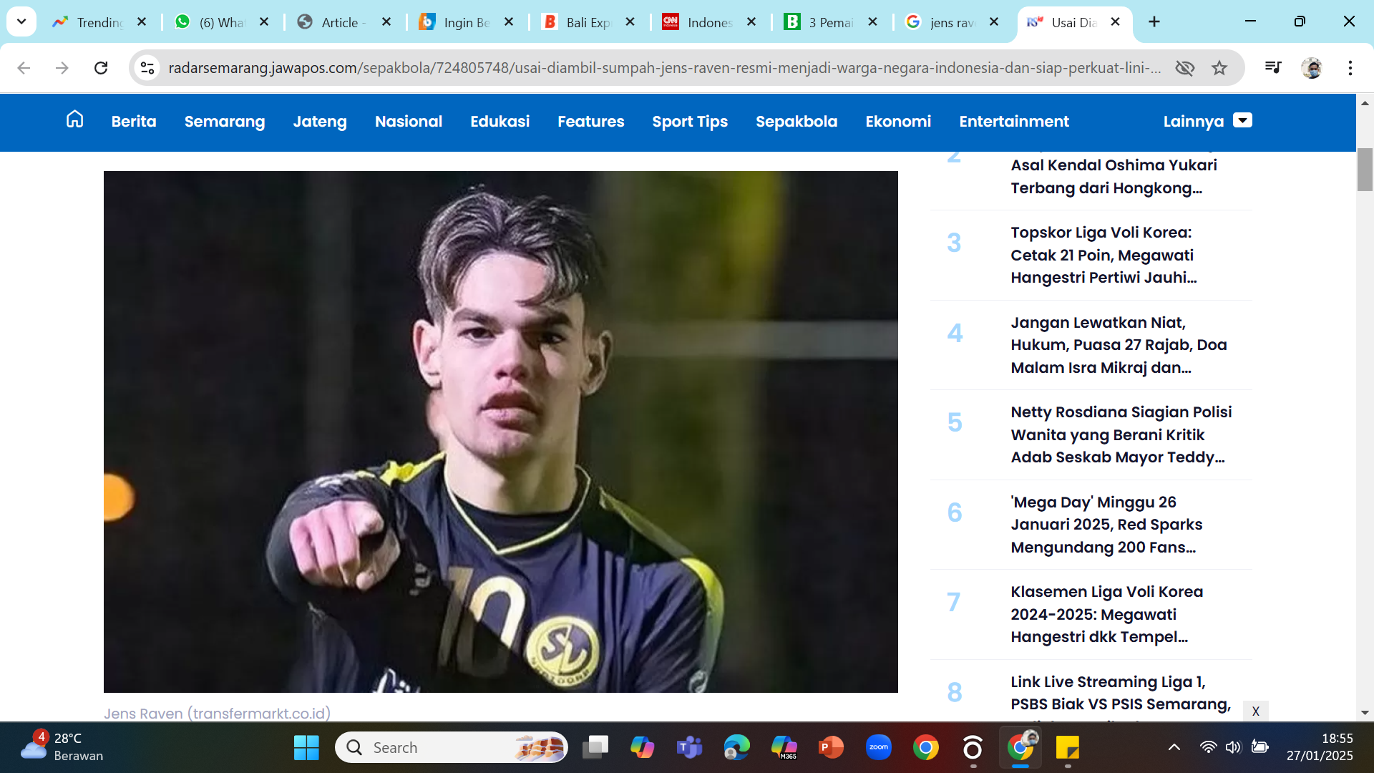The height and width of the screenshot is (773, 1374).
Task: Click the home icon in the navigation bar
Action: [74, 120]
